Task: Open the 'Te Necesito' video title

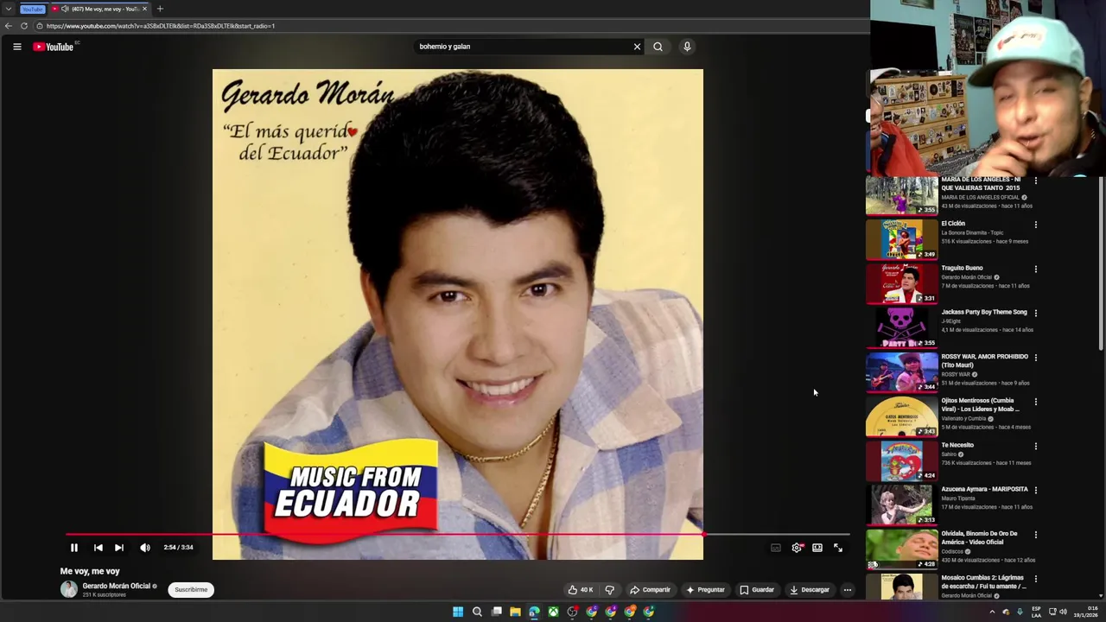Action: point(957,445)
